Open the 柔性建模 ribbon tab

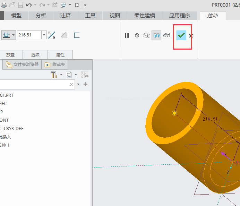coord(145,16)
